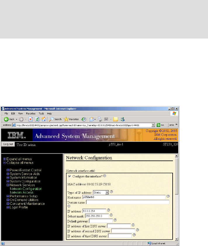The height and width of the screenshot is (246, 208).
Task: Open help icon beside Default gateway
Action: (x=115, y=220)
